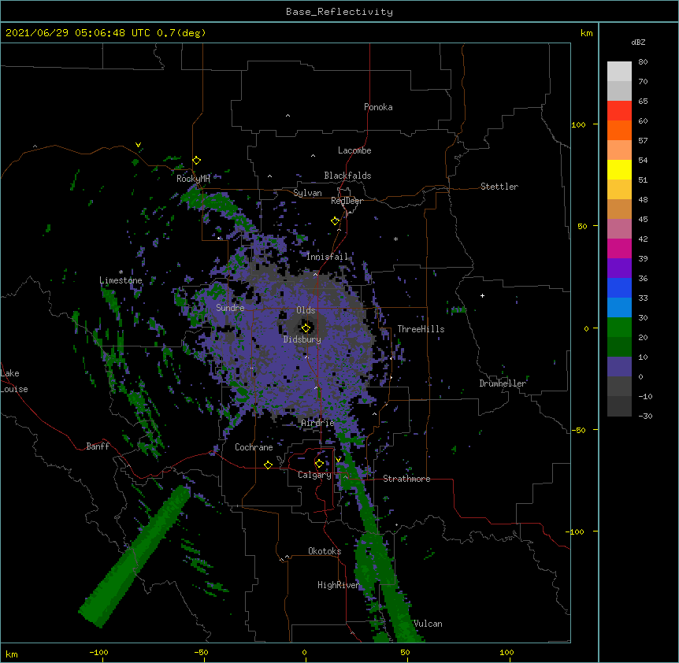Click the -100 tick on the bottom axis
679x663 pixels.
[x=99, y=652]
